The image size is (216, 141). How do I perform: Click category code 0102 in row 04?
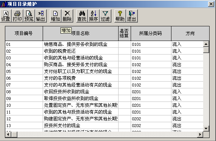pyautogui.click(x=151, y=64)
